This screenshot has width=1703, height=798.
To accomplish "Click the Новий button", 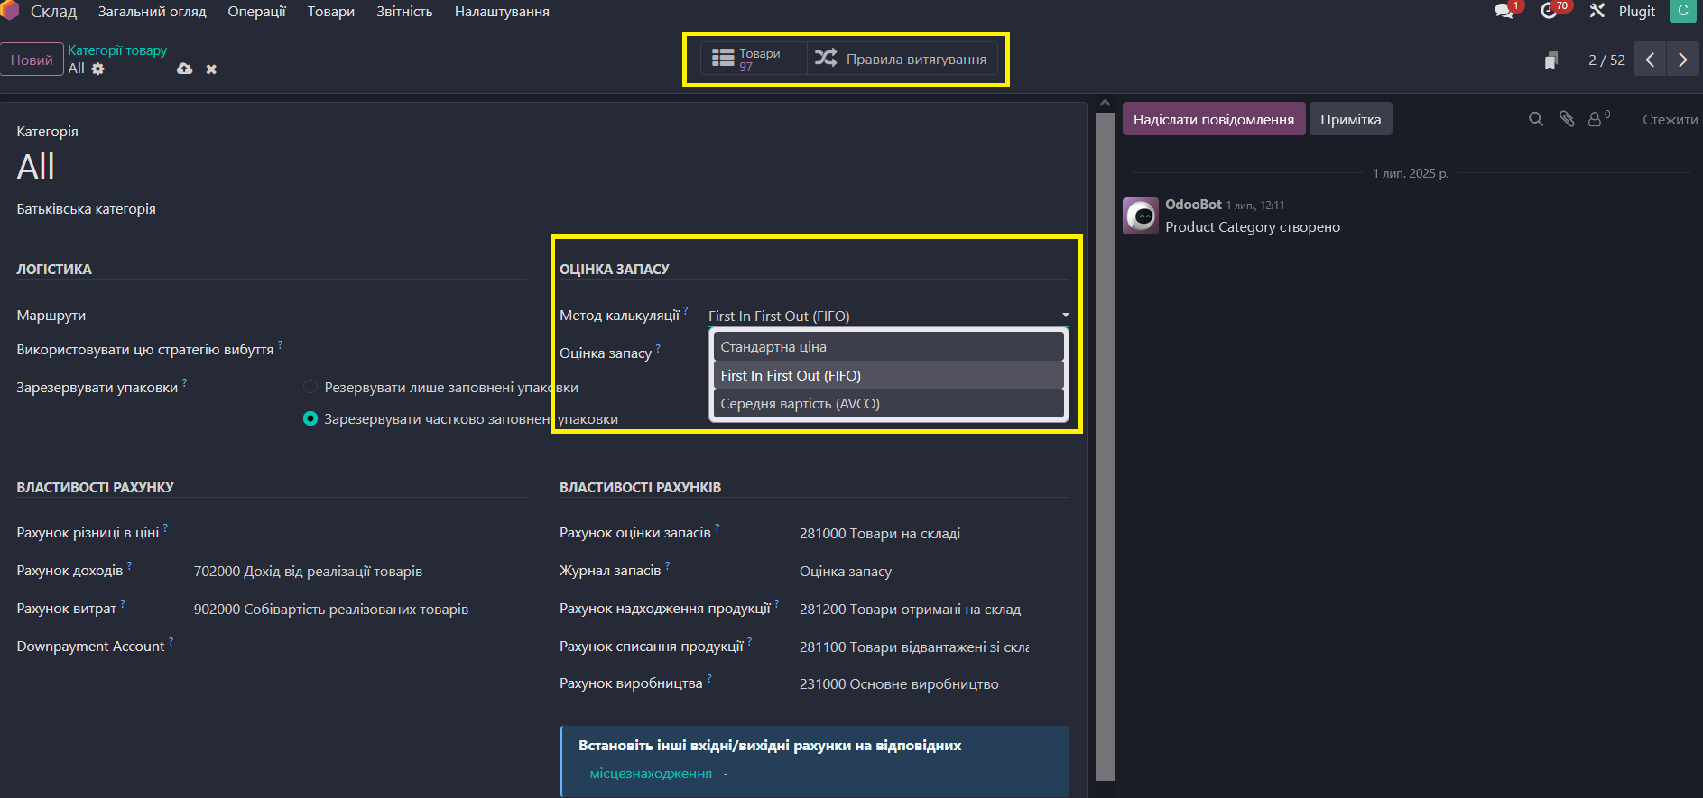I will pyautogui.click(x=32, y=60).
